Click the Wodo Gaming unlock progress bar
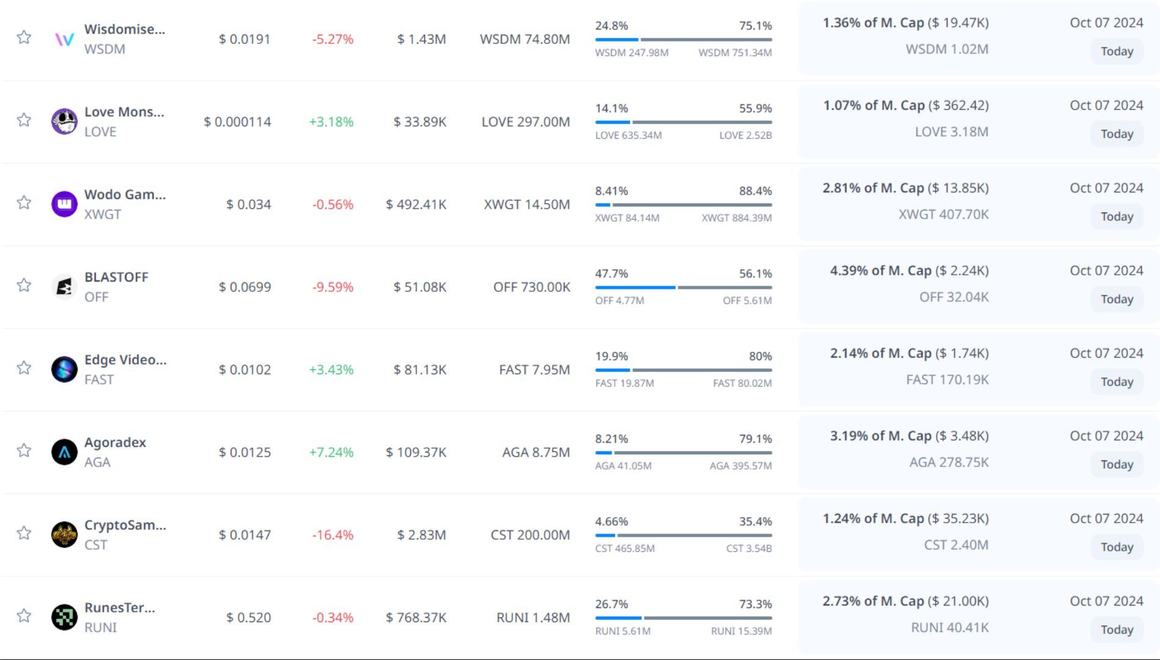The height and width of the screenshot is (660, 1160). pyautogui.click(x=683, y=205)
